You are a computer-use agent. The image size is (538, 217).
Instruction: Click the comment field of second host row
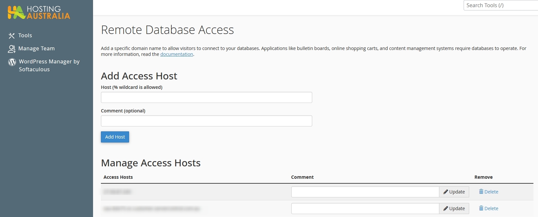click(365, 209)
